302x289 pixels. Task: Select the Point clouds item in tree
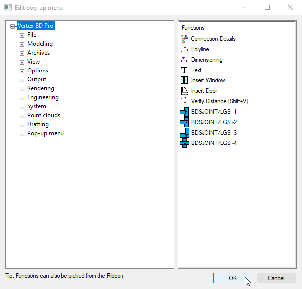click(x=44, y=115)
